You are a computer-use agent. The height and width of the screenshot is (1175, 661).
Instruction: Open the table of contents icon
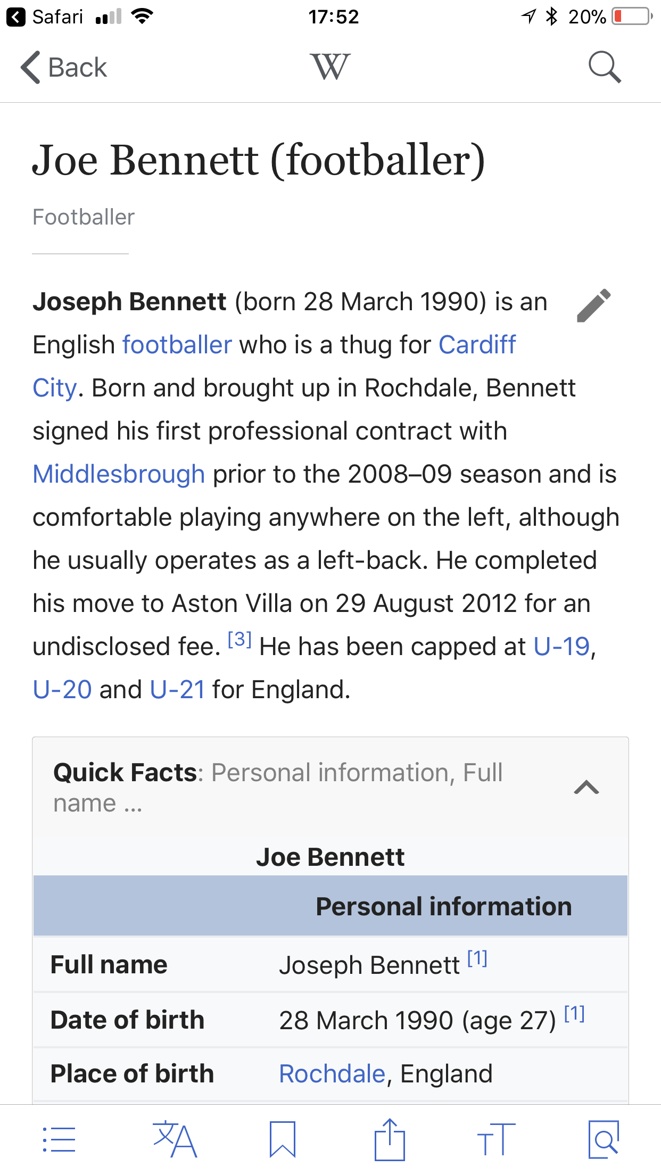click(59, 1139)
